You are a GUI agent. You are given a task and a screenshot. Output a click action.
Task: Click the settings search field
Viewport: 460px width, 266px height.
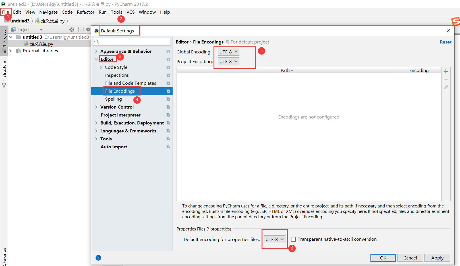(132, 42)
